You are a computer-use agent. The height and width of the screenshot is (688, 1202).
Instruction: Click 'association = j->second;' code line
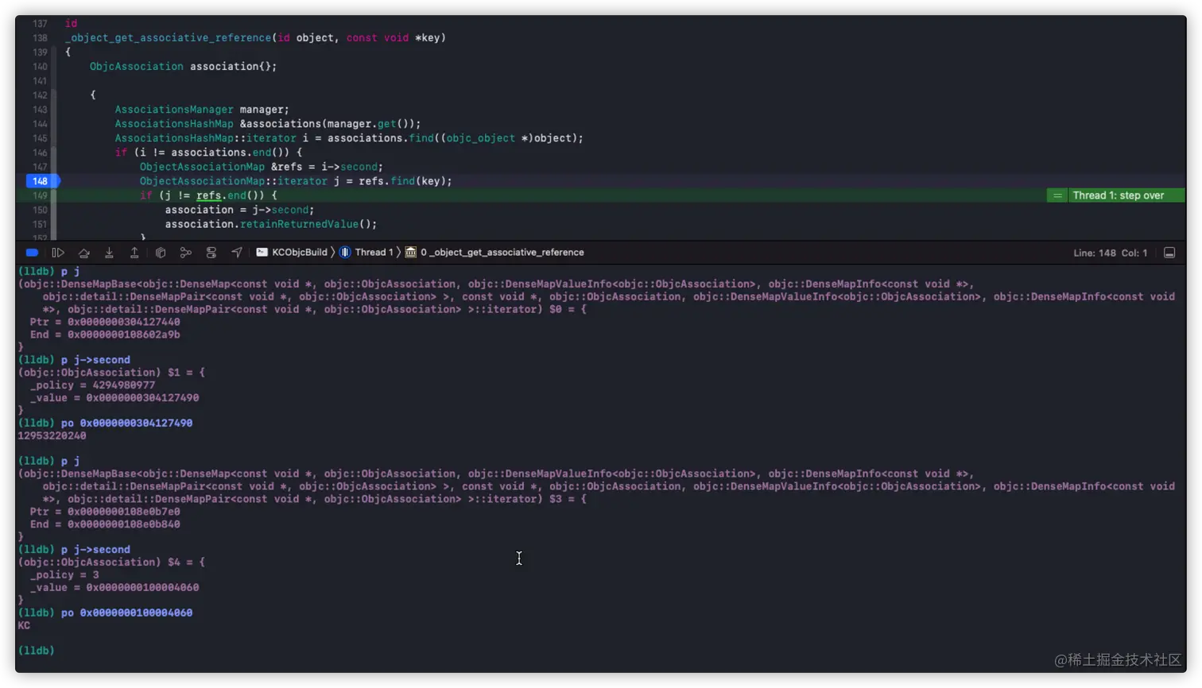(x=239, y=210)
